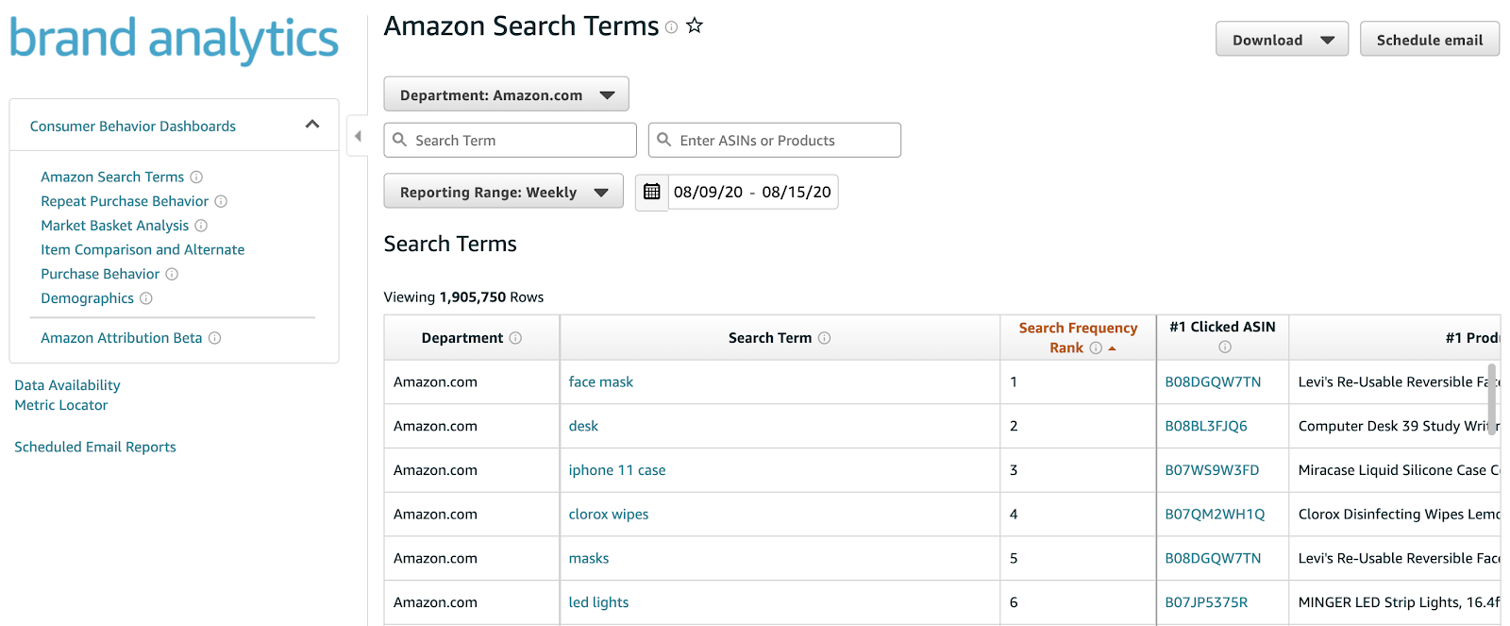Click info icon beside the Amazon Search Terms title
Image resolution: width=1510 pixels, height=626 pixels.
pyautogui.click(x=671, y=27)
